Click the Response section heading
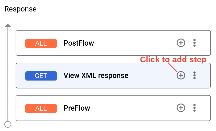Screen dimensions: 216x131 [x=20, y=9]
